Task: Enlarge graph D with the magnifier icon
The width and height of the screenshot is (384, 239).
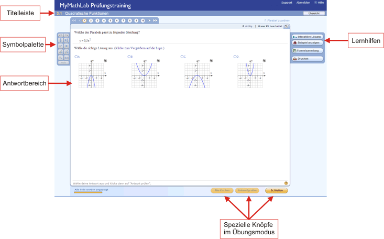Action: pyautogui.click(x=264, y=61)
